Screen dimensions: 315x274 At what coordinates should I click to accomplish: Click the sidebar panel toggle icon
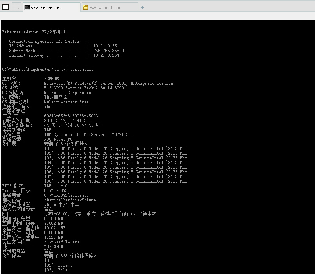pos(5,7)
